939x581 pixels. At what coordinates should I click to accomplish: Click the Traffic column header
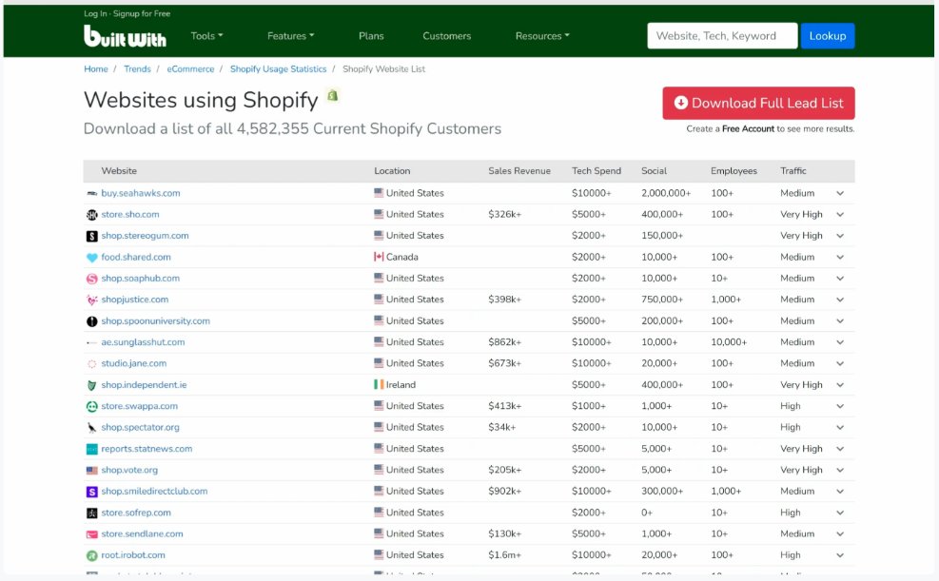pyautogui.click(x=793, y=171)
